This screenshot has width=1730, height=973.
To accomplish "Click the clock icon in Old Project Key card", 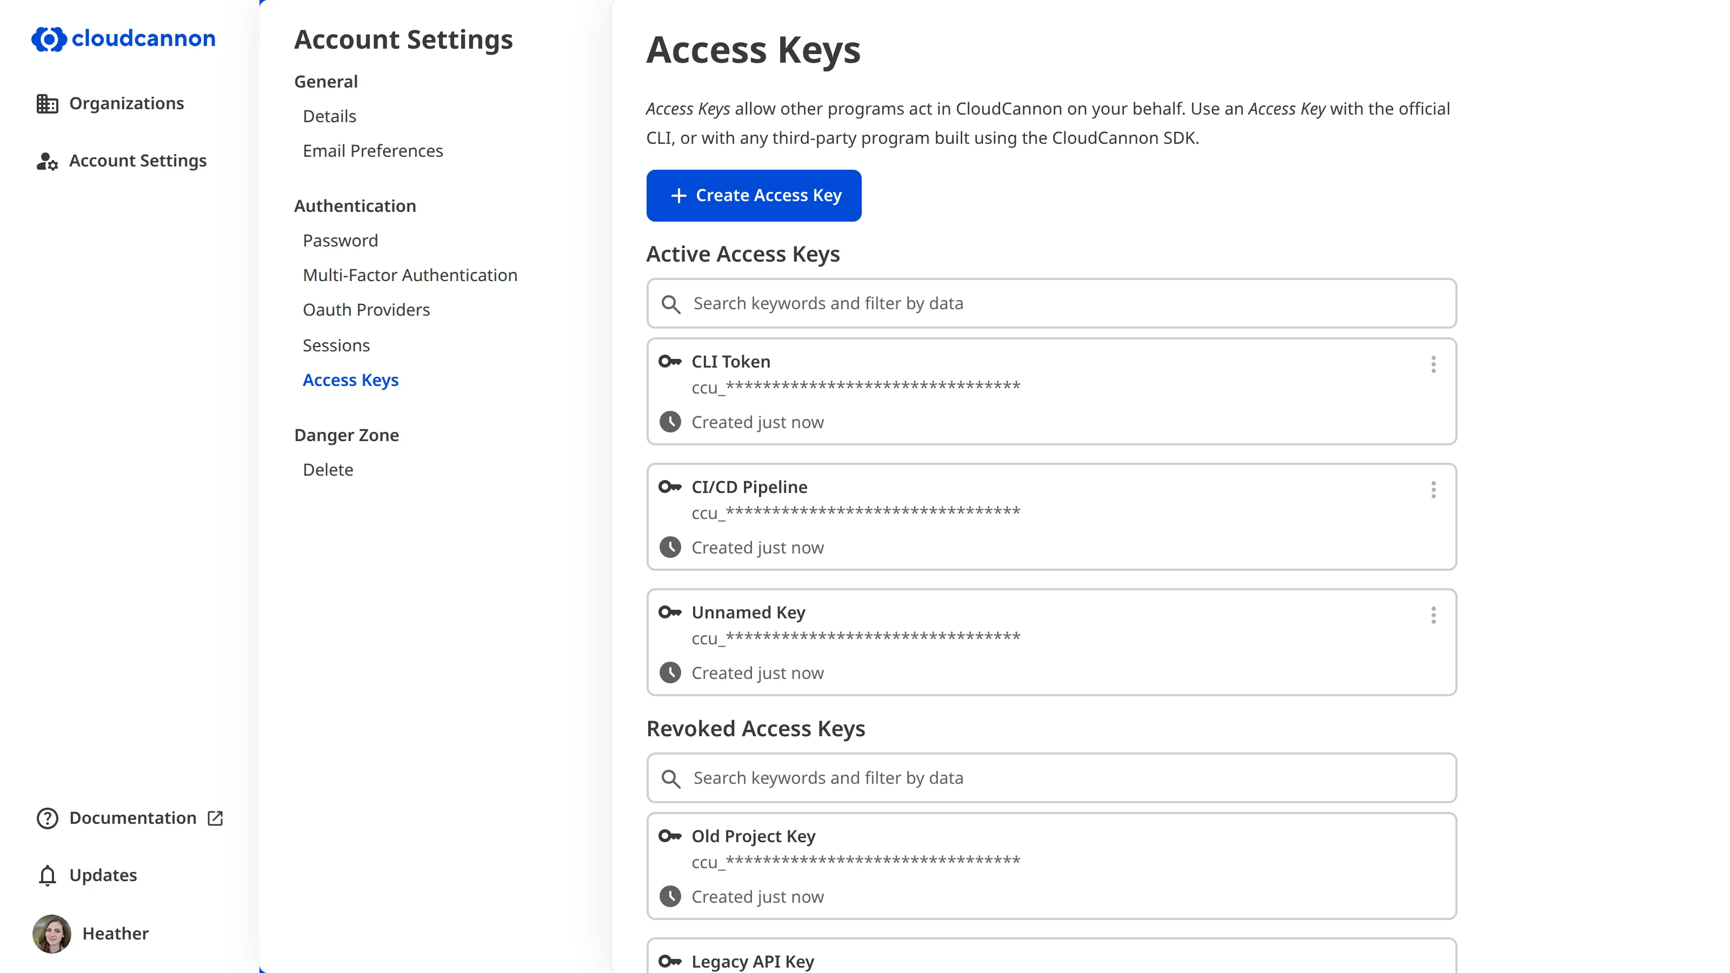I will (670, 896).
